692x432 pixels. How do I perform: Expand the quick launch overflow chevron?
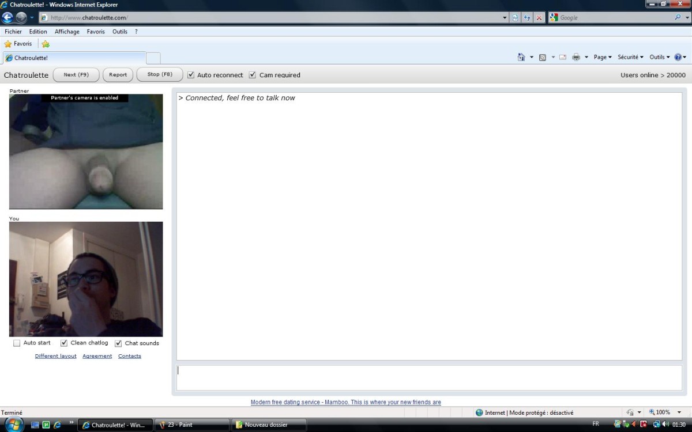[x=72, y=422]
